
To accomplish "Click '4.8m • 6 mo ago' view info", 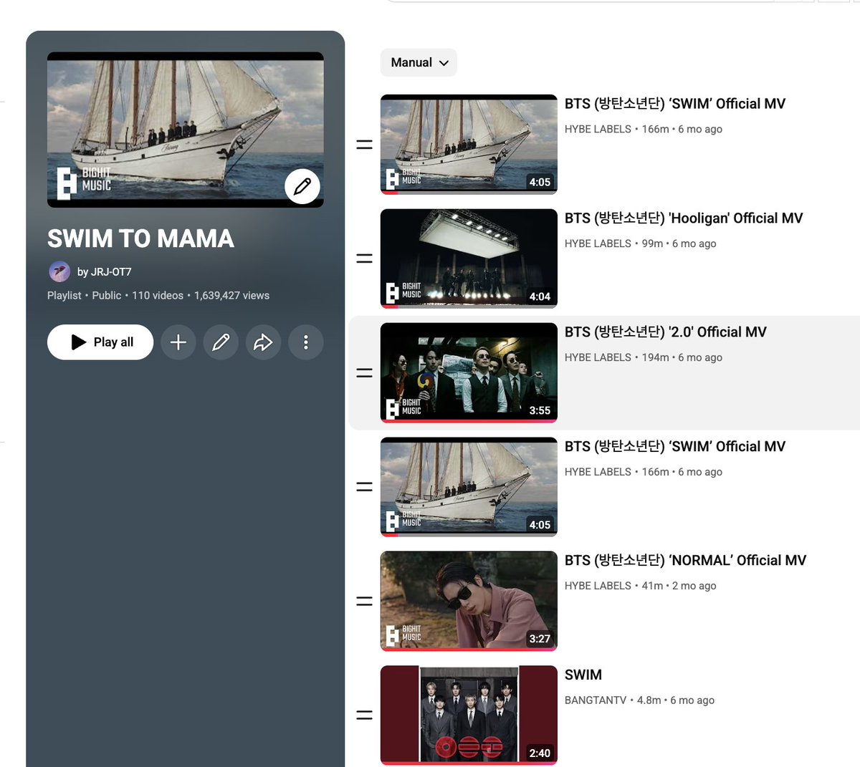I will 676,700.
